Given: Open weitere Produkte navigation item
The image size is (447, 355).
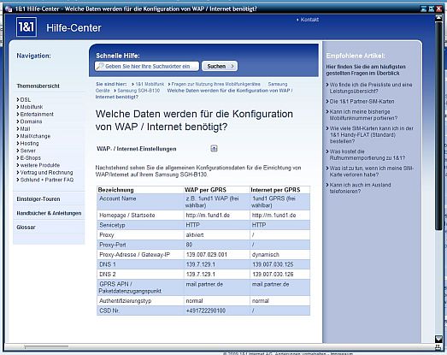Looking at the screenshot, I should tap(40, 165).
